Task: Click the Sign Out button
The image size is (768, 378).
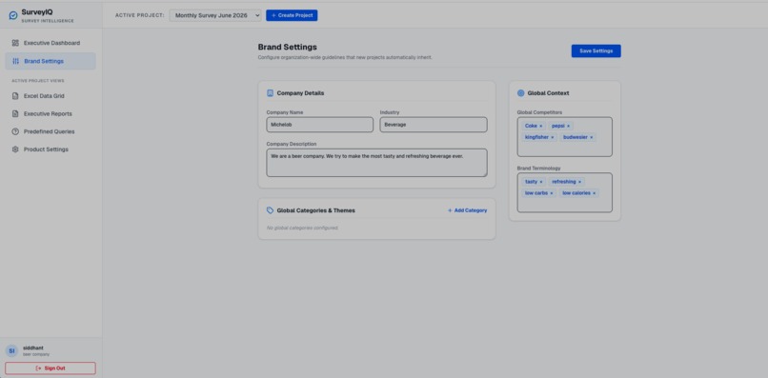Action: coord(51,368)
